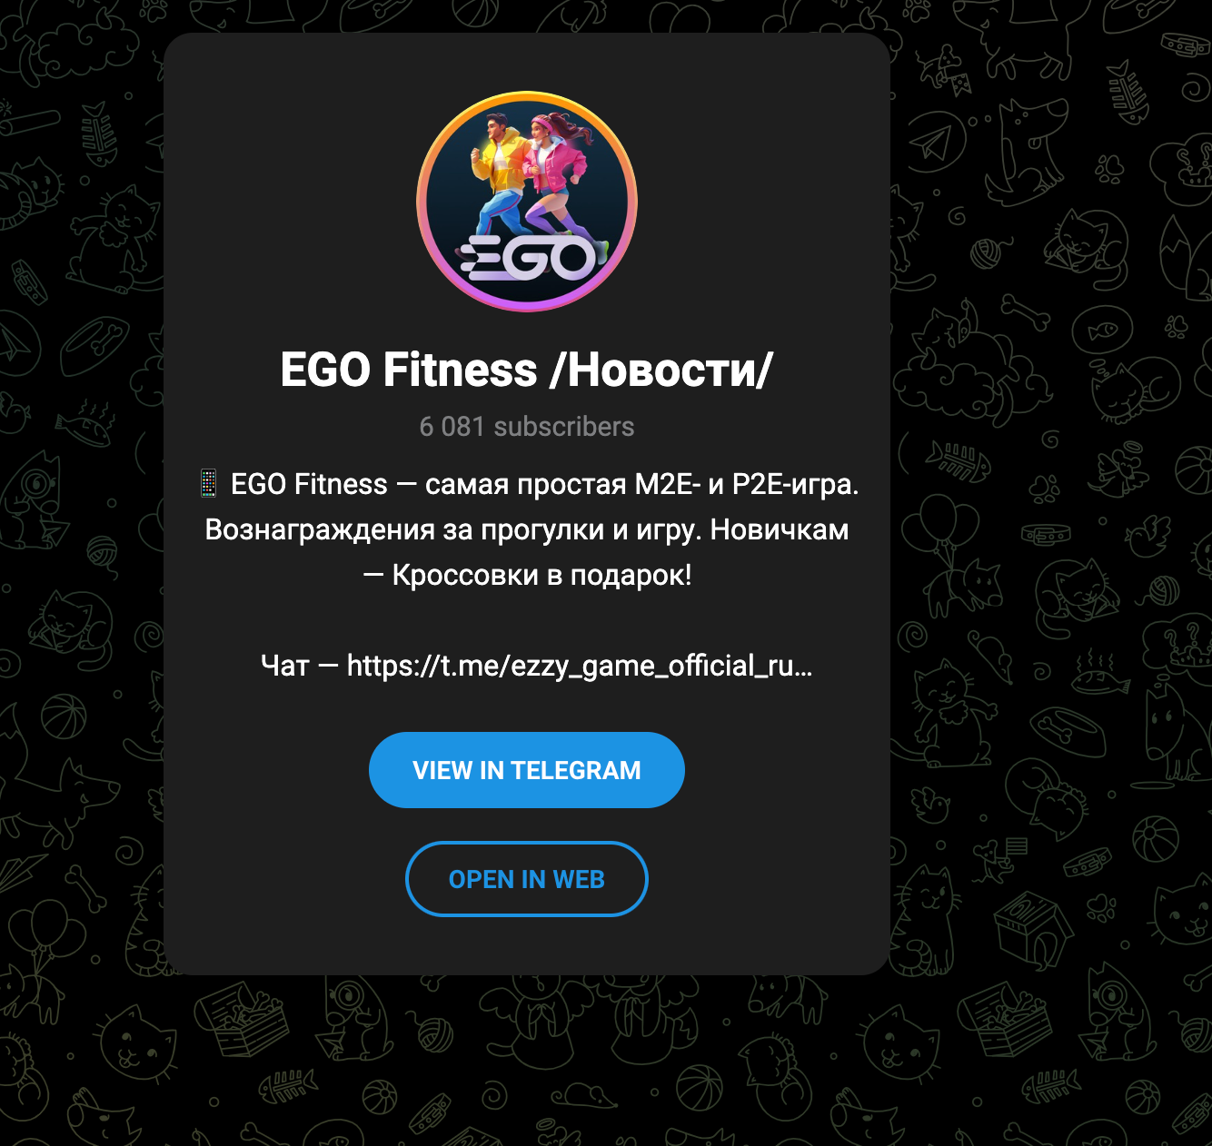The height and width of the screenshot is (1146, 1212).
Task: Click the 6 081 subscribers count
Action: tap(526, 426)
